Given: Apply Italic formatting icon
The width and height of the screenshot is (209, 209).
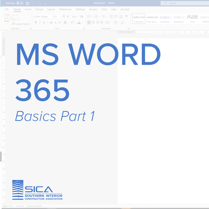Looking at the screenshot, I should pos(40,22).
